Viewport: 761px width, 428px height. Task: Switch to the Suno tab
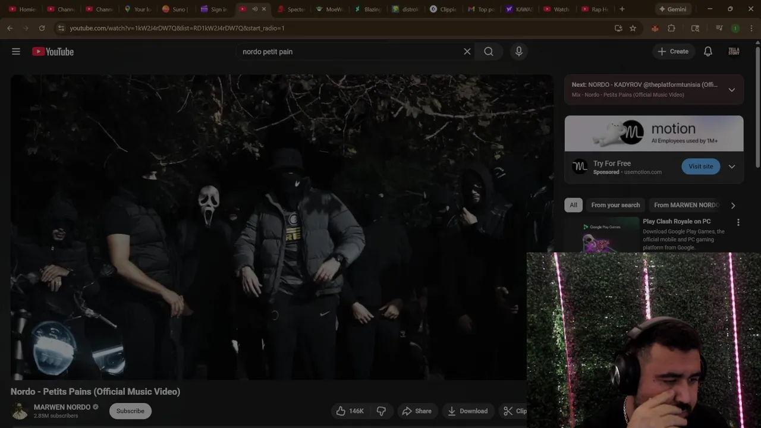tap(175, 9)
